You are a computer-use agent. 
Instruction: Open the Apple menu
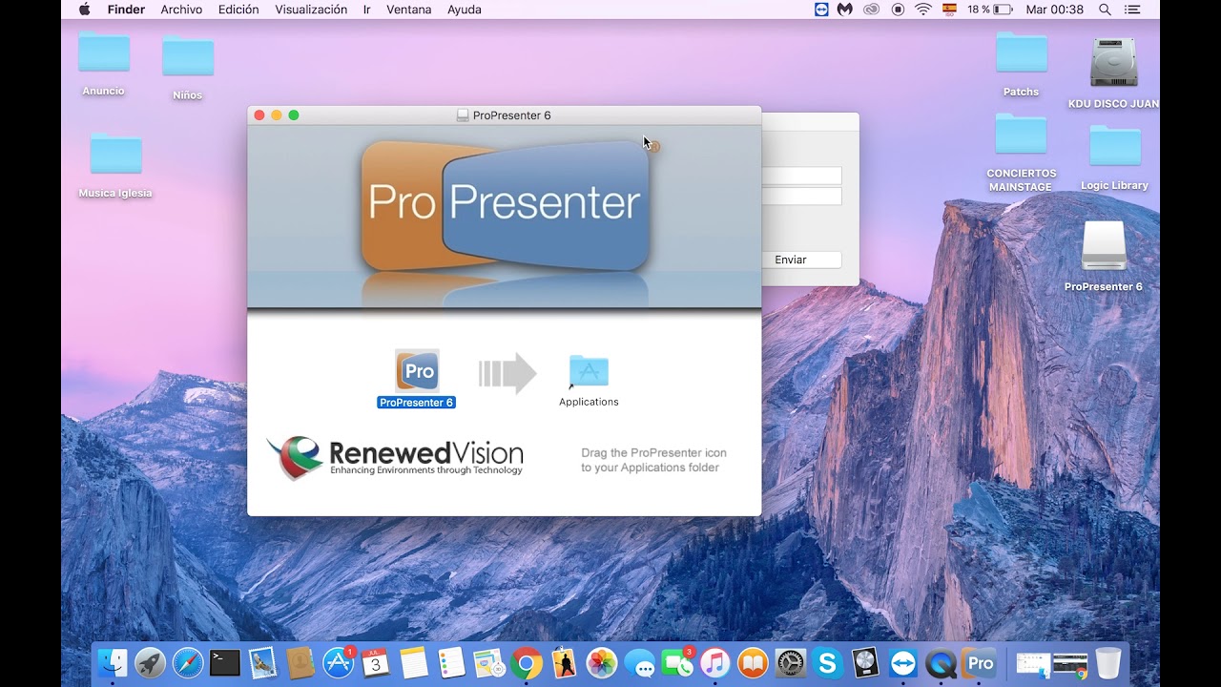84,10
